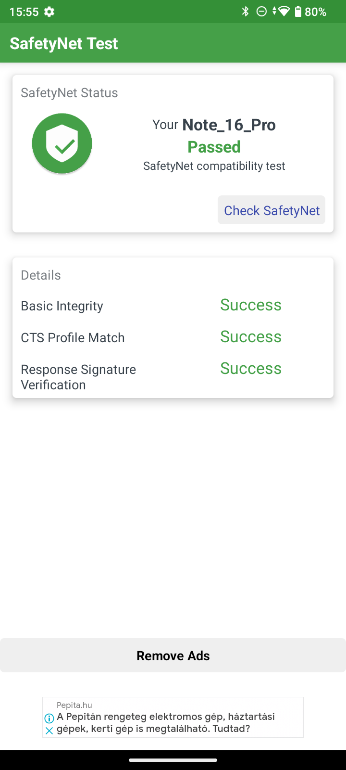The width and height of the screenshot is (346, 770).
Task: Tap the navigation gesture bar at bottom
Action: (x=173, y=760)
